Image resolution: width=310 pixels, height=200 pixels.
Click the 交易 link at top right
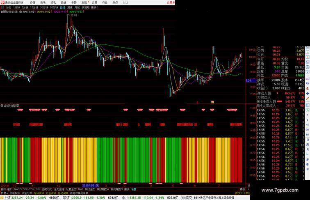point(171,2)
